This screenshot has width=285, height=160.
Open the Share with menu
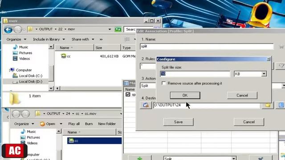tap(83, 40)
